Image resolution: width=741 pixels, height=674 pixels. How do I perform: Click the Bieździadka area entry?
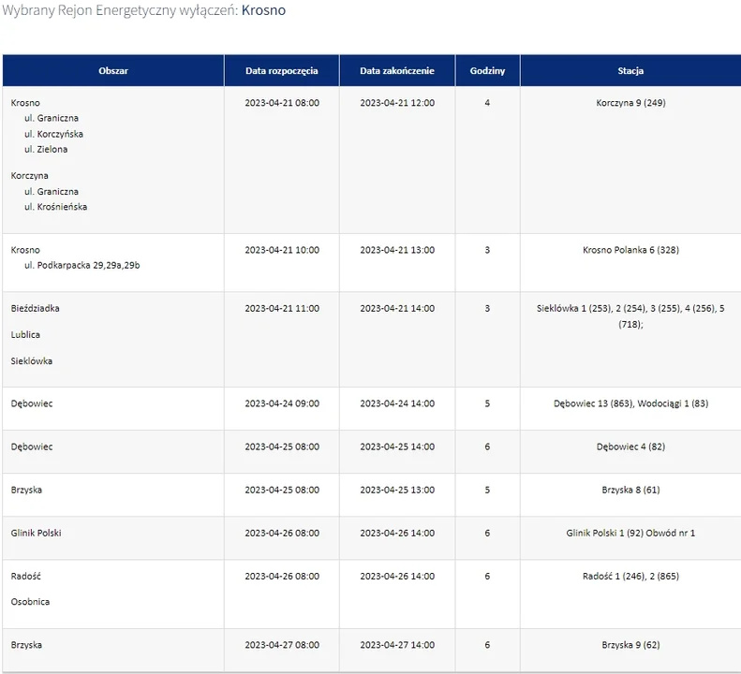click(x=35, y=308)
